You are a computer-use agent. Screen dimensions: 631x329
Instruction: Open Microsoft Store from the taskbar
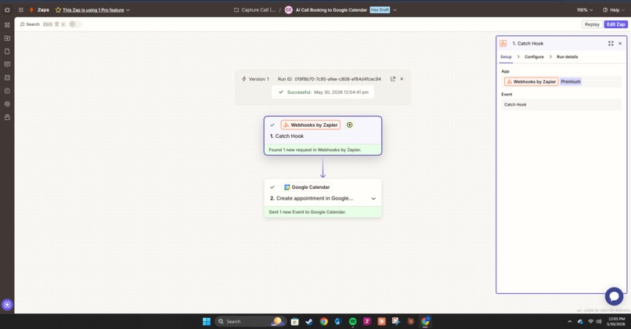point(294,321)
